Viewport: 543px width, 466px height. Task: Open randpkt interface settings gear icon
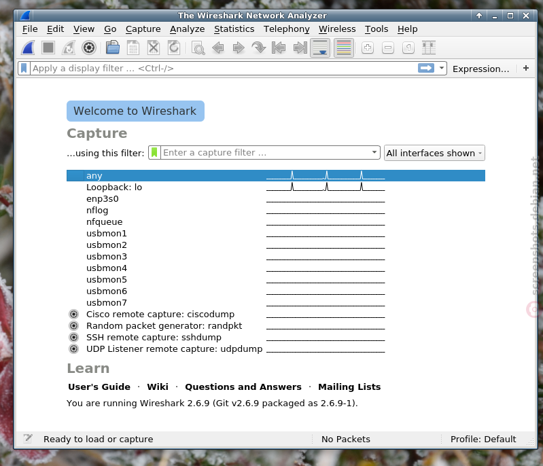pos(74,325)
